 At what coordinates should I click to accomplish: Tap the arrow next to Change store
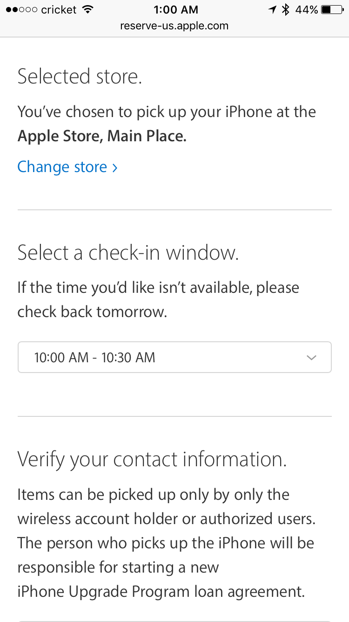[x=114, y=168]
